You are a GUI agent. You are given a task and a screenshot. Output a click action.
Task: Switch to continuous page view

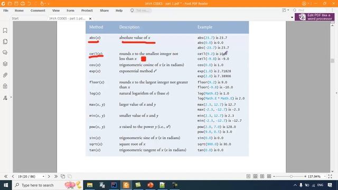tap(255, 176)
